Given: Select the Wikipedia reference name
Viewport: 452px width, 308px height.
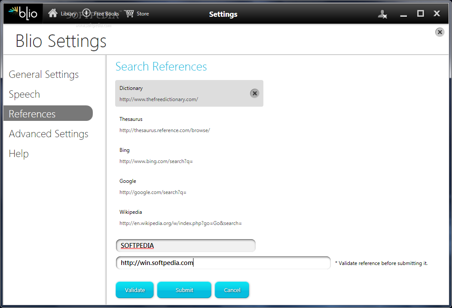Looking at the screenshot, I should 131,212.
